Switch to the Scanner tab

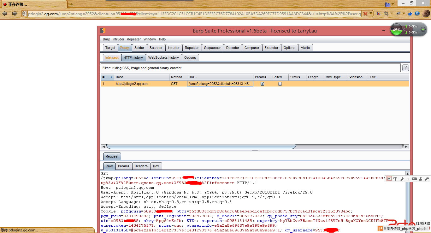pos(156,48)
